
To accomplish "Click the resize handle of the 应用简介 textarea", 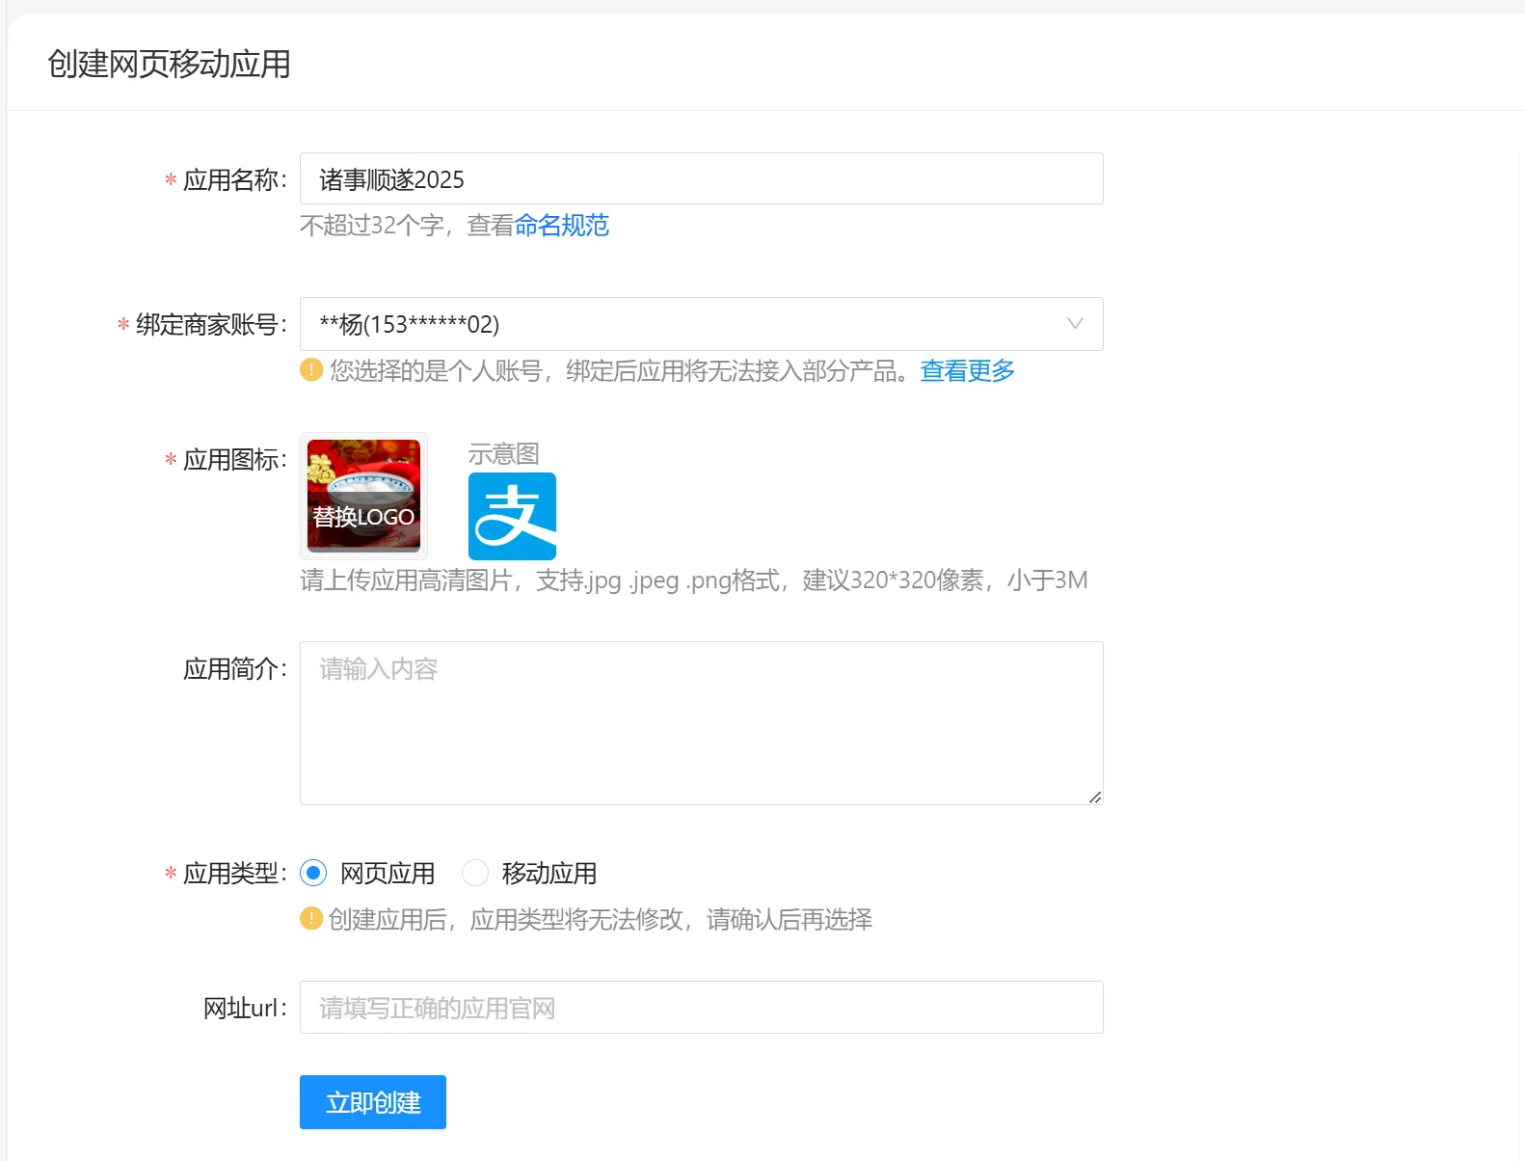I will coord(1095,797).
